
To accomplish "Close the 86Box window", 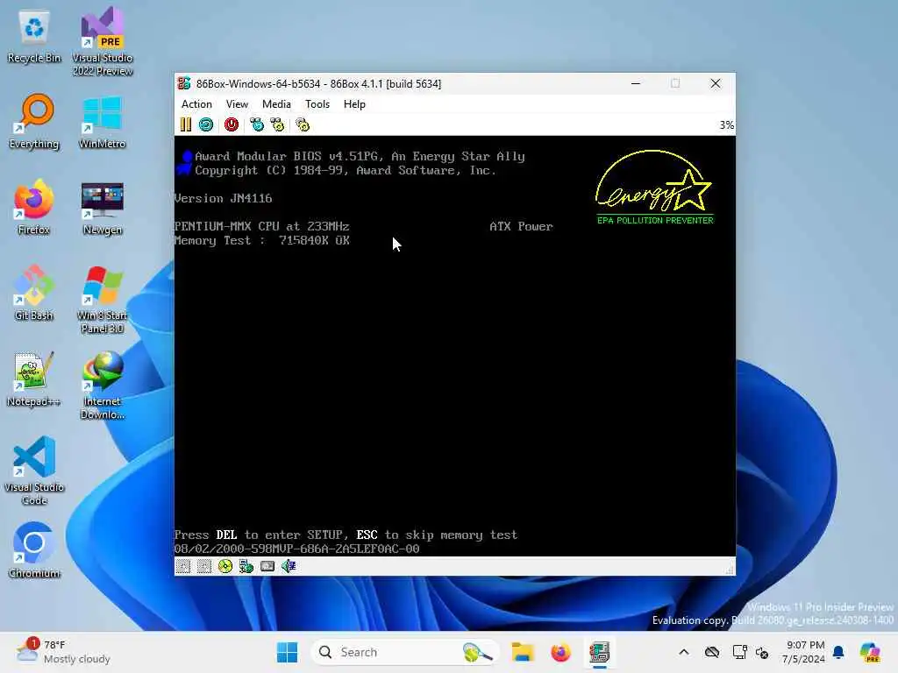I will click(716, 83).
